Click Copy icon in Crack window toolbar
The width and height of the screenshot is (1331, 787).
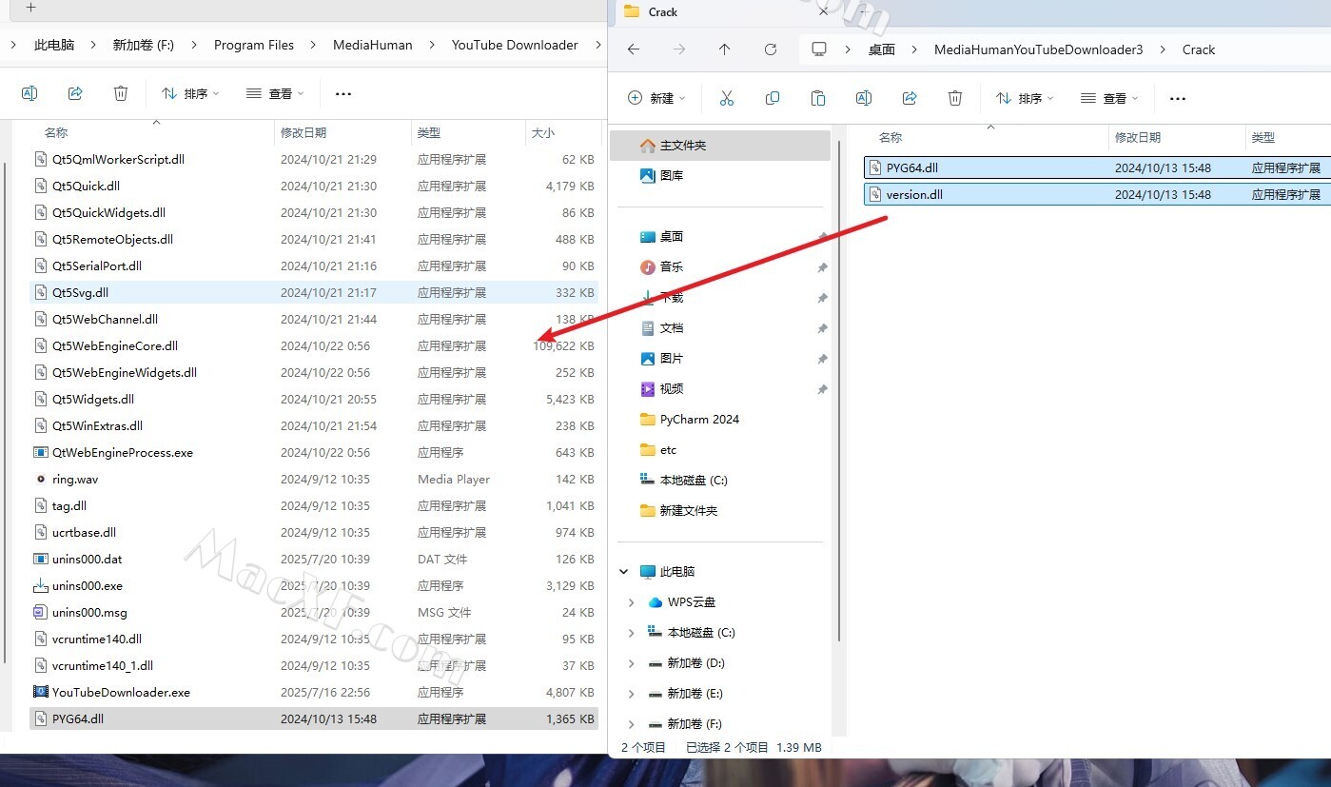(x=773, y=98)
